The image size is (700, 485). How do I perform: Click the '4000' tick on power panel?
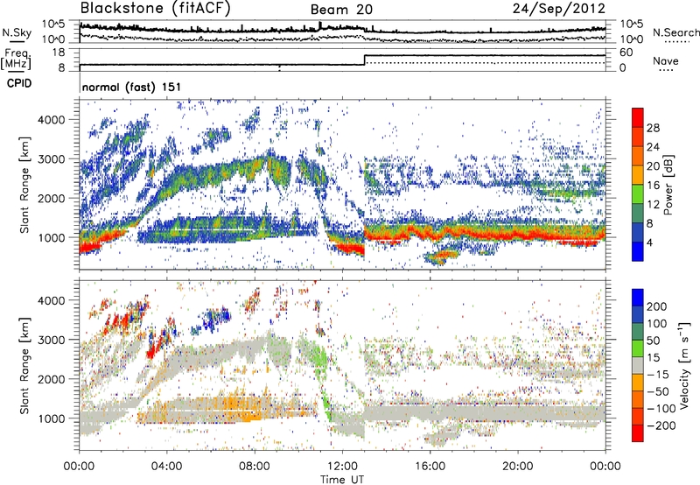pyautogui.click(x=52, y=120)
